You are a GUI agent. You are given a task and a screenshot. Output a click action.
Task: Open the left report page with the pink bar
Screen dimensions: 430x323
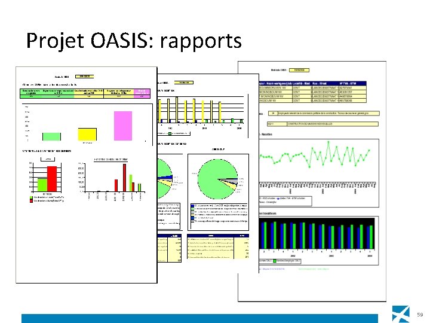pyautogui.click(x=87, y=175)
